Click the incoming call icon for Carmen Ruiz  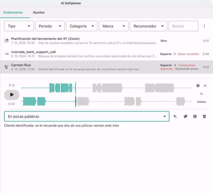coord(7,67)
